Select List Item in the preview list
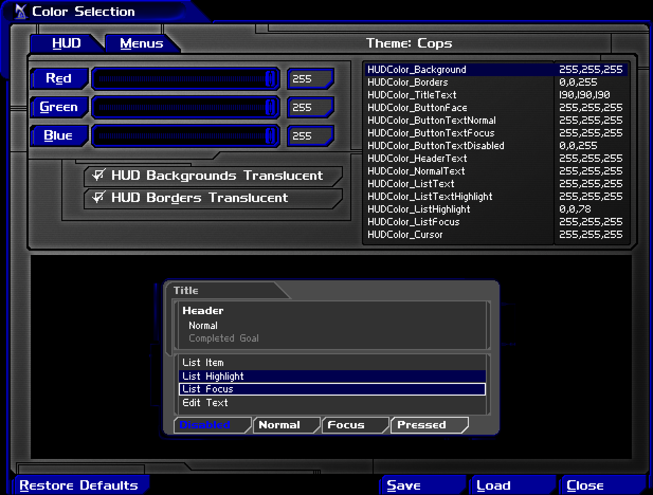This screenshot has width=653, height=495. tap(332, 362)
